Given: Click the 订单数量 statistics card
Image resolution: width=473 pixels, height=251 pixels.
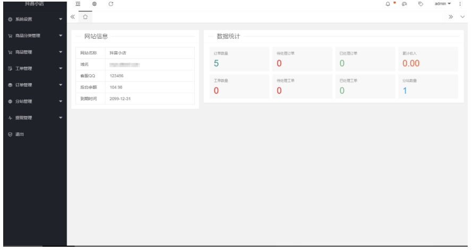Looking at the screenshot, I should point(238,59).
